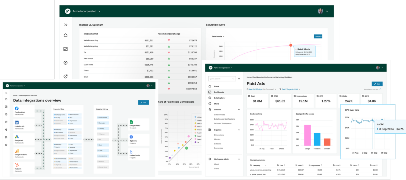The image size is (406, 180).
Task: Open Dimensions under Organize
Action: 219,135
